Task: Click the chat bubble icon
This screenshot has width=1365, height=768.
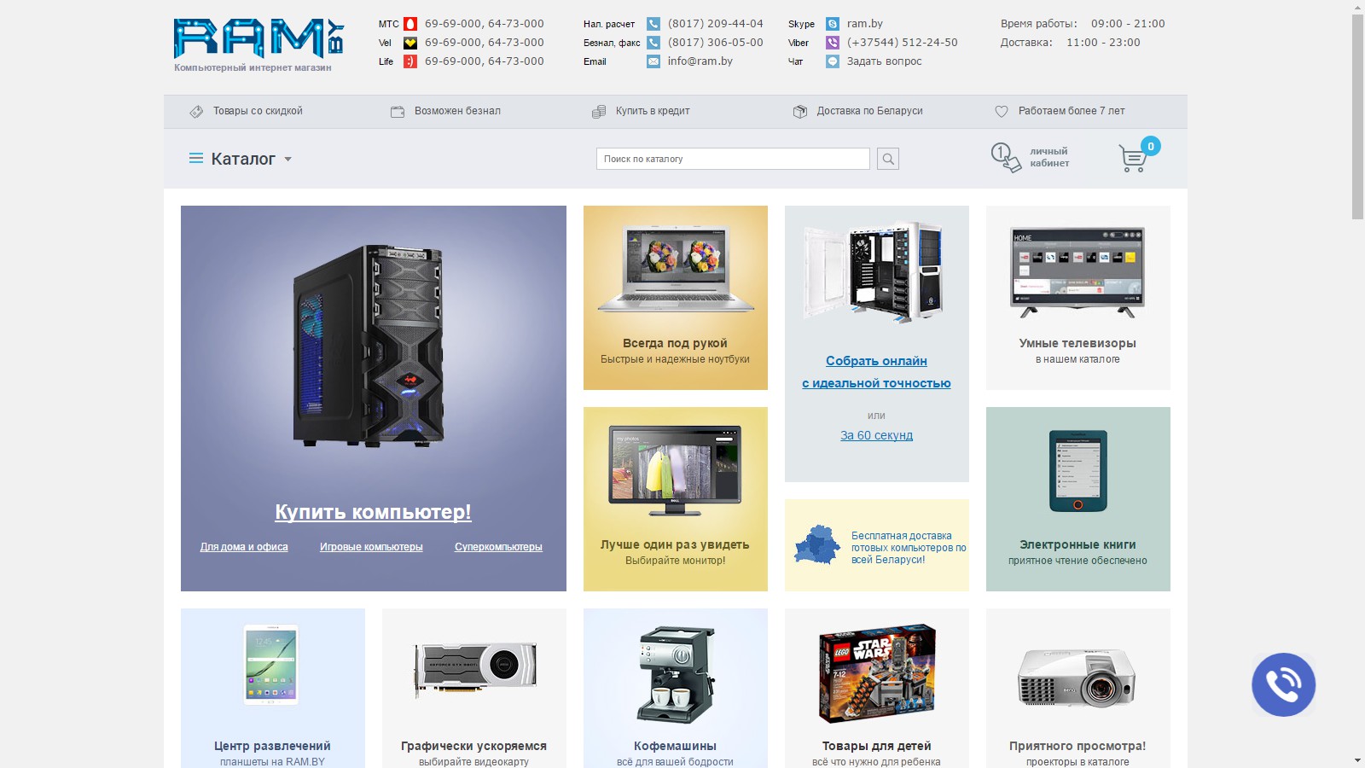Action: click(x=833, y=61)
